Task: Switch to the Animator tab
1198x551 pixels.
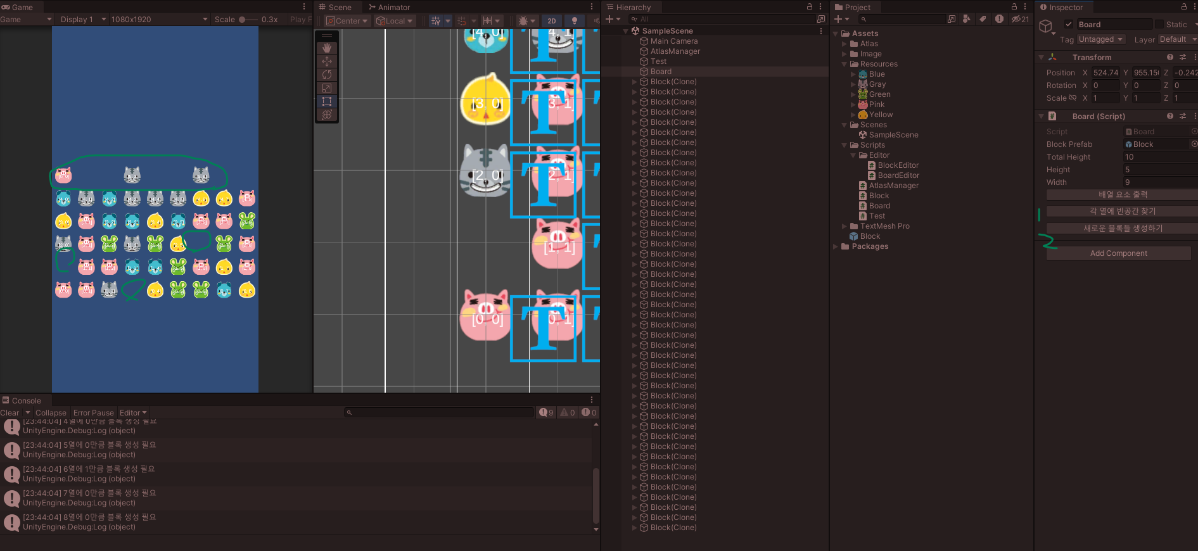Action: (389, 7)
